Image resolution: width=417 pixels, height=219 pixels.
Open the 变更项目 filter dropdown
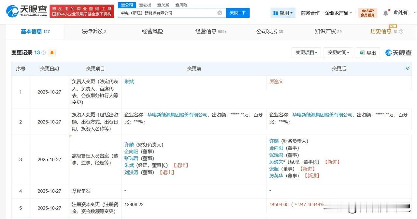306,52
